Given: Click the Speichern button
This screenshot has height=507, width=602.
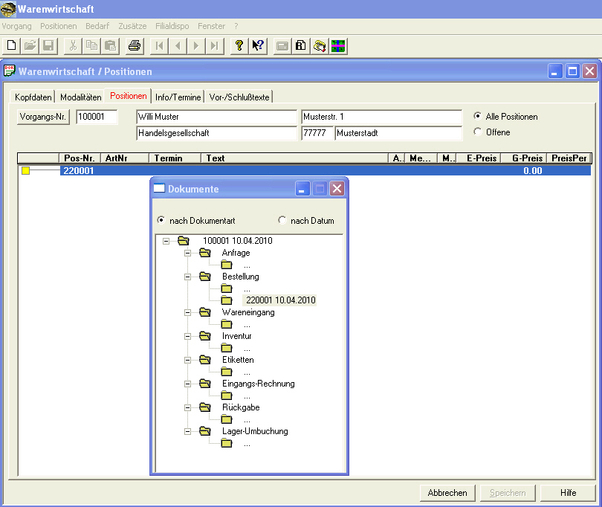Looking at the screenshot, I should coord(508,493).
